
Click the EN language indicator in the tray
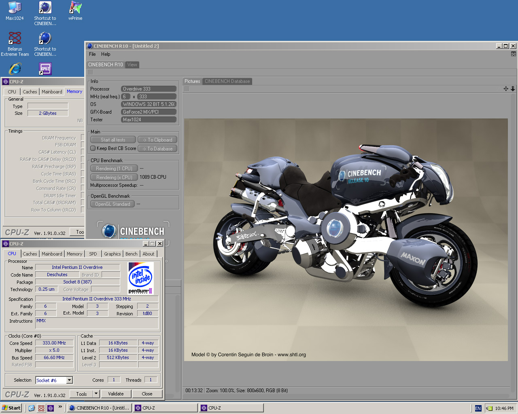point(478,408)
